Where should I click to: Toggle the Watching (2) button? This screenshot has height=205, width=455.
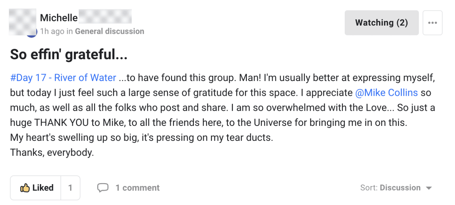point(381,23)
